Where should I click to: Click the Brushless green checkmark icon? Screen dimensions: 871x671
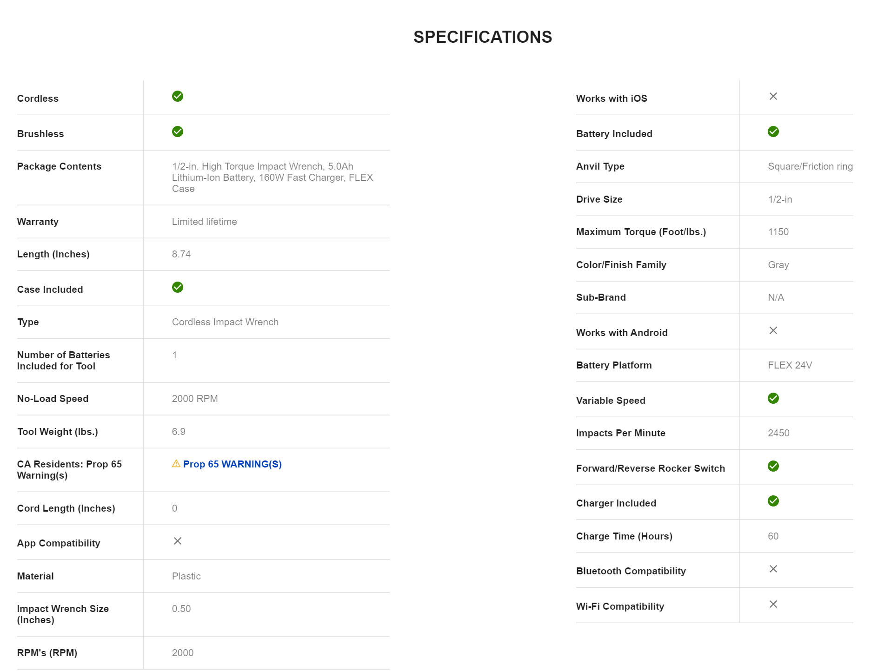(178, 132)
